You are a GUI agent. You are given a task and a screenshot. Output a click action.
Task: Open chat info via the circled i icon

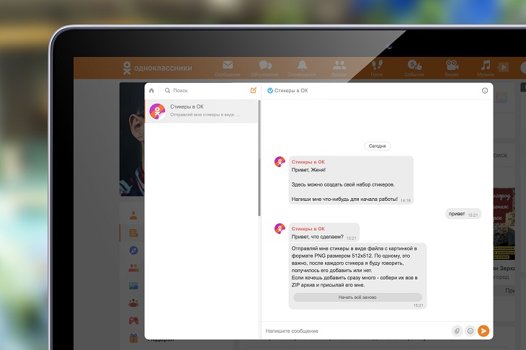(484, 91)
